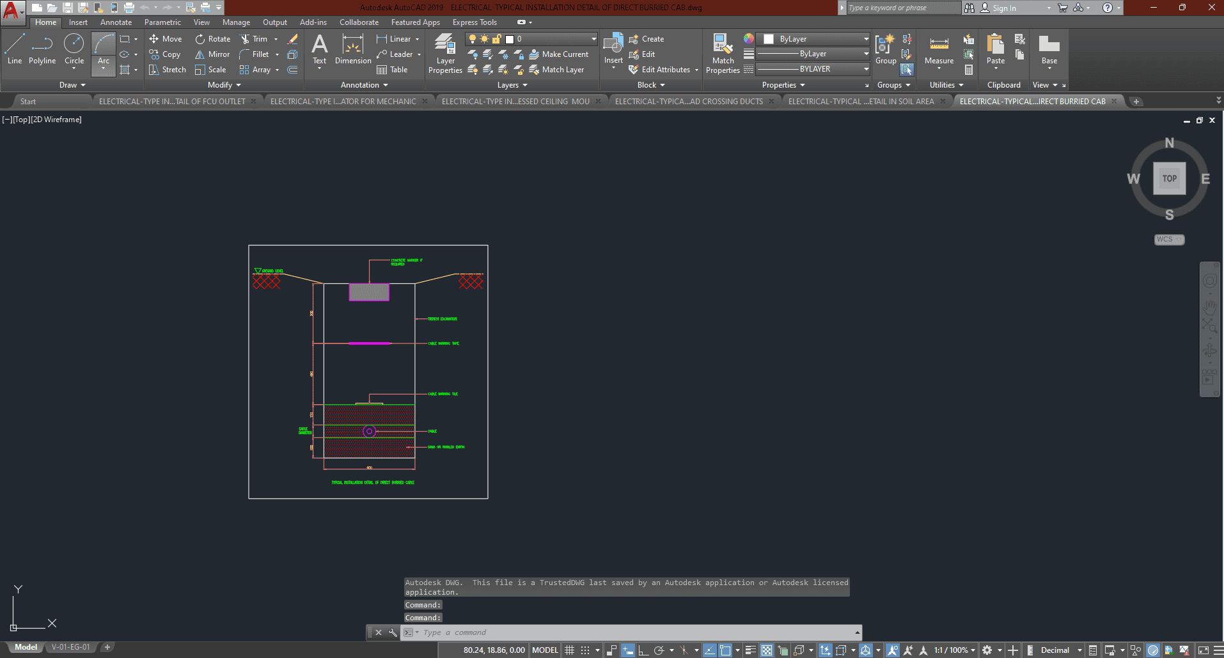
Task: Open the Annotate ribbon tab
Action: click(x=116, y=22)
